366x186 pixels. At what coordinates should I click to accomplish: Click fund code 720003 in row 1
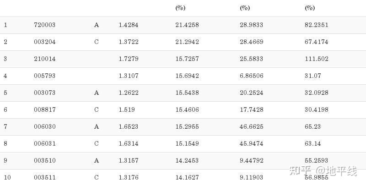(44, 25)
